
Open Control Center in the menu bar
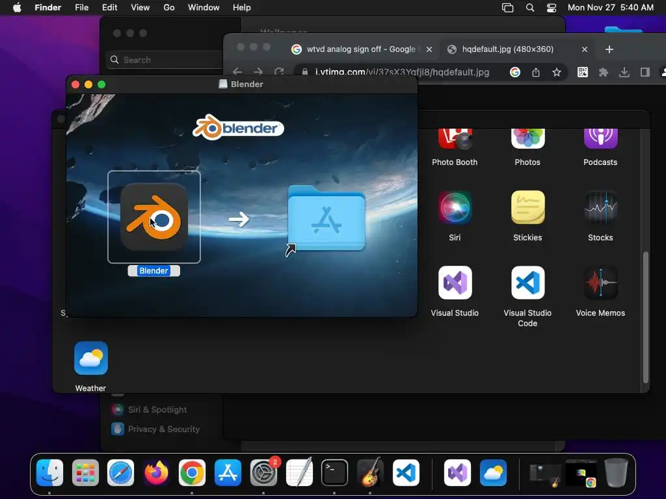[x=552, y=8]
